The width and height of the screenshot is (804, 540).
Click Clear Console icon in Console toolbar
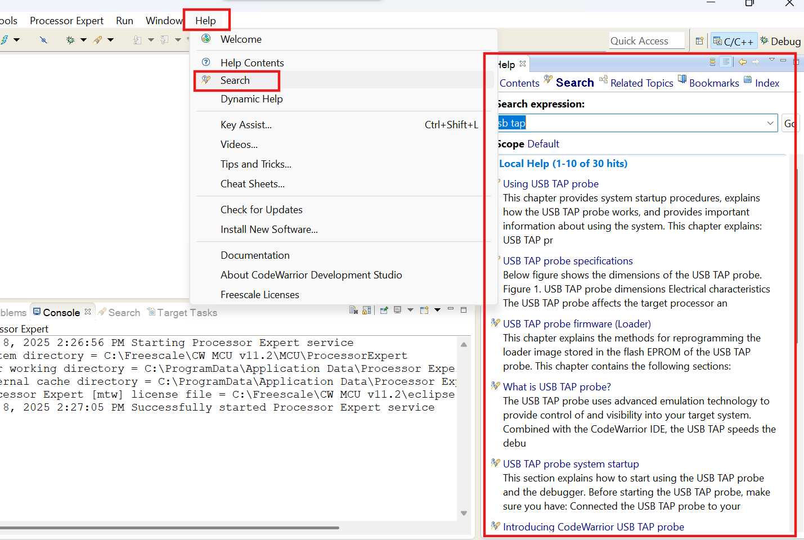tap(353, 310)
